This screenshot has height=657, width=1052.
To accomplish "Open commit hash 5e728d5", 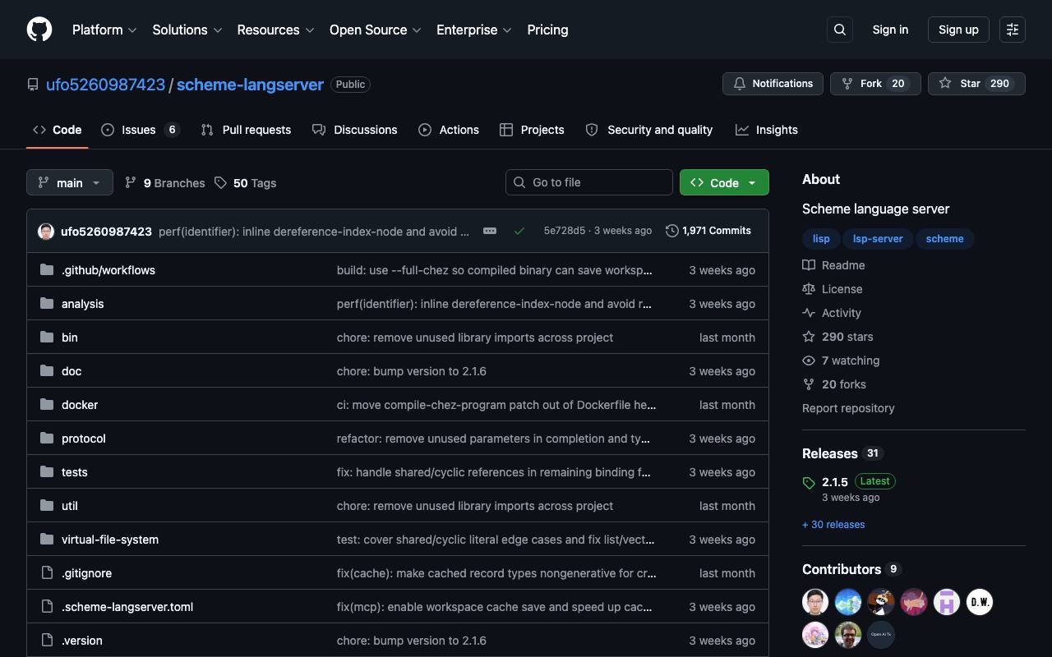I will pos(565,231).
